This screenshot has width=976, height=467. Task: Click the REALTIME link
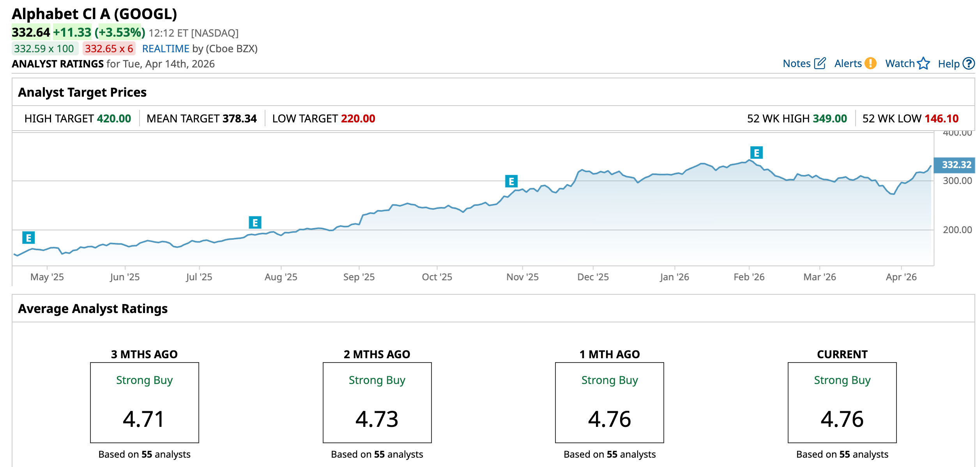click(166, 49)
